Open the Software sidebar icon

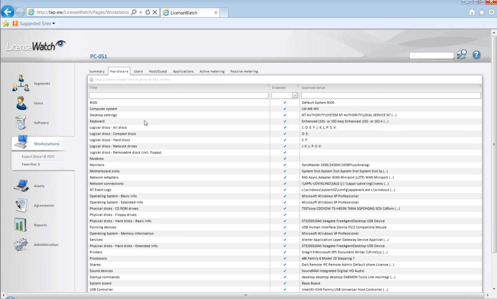[x=21, y=123]
